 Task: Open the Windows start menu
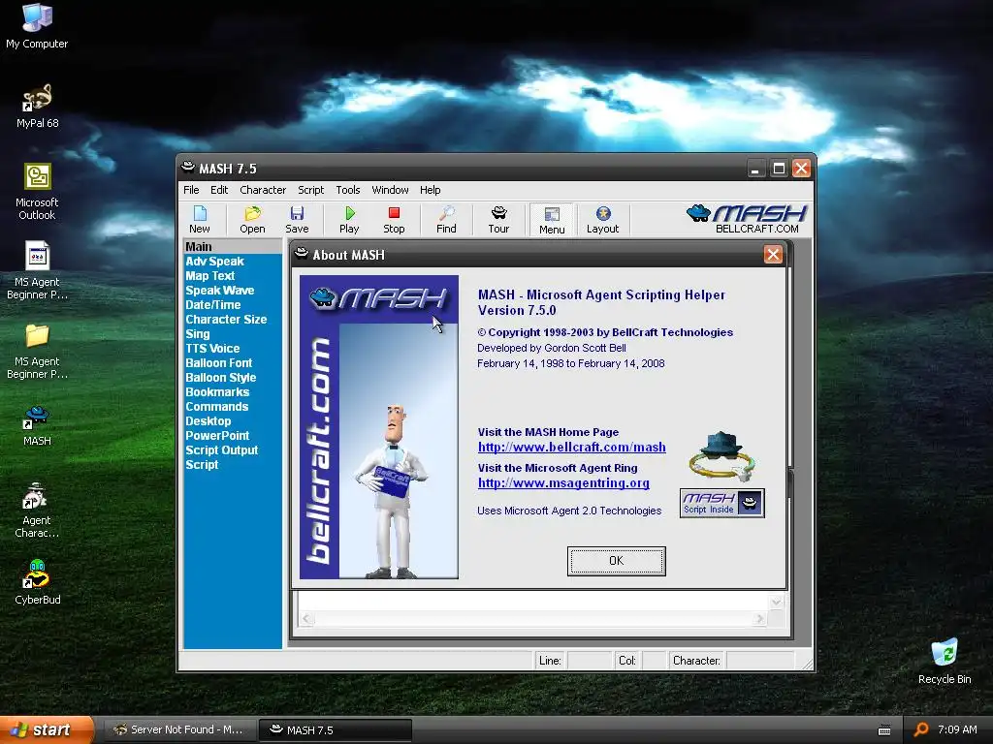click(x=47, y=729)
